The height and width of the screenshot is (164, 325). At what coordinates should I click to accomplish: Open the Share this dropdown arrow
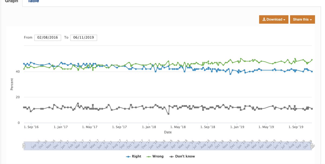pos(311,20)
